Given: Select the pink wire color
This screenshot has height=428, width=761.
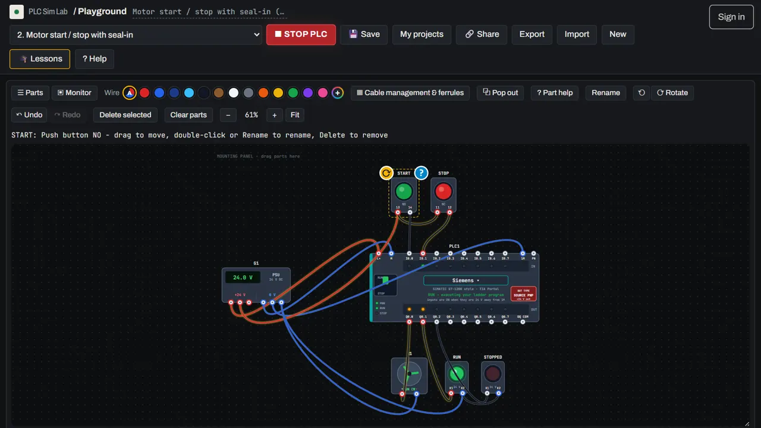Looking at the screenshot, I should (x=323, y=93).
